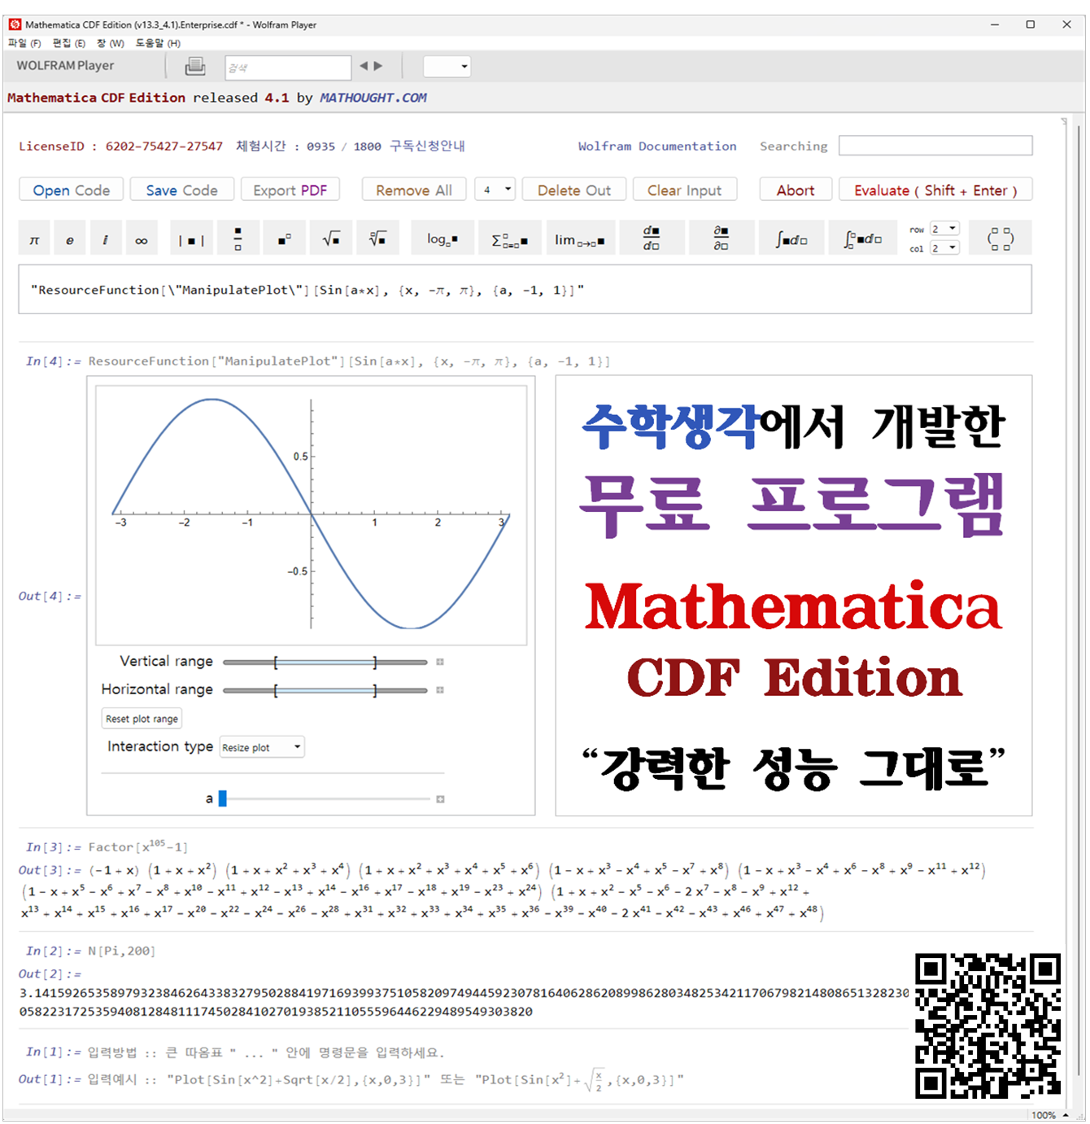This screenshot has width=1090, height=1124.
Task: Open the matrix row count dropdown
Action: 945,229
